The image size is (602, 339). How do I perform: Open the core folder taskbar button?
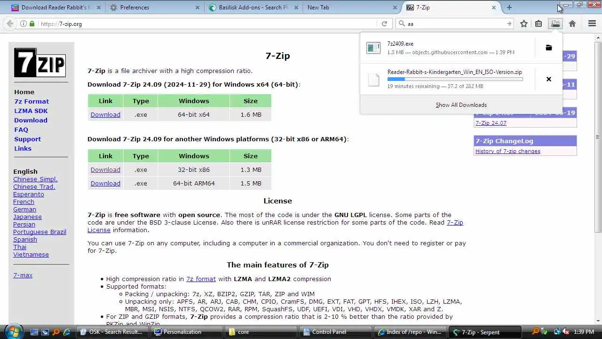pyautogui.click(x=262, y=332)
